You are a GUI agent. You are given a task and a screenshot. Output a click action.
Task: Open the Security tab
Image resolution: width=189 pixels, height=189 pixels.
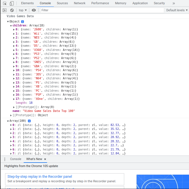(x=159, y=3)
